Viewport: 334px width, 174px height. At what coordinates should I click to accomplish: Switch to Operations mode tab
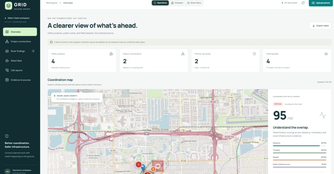click(x=160, y=3)
